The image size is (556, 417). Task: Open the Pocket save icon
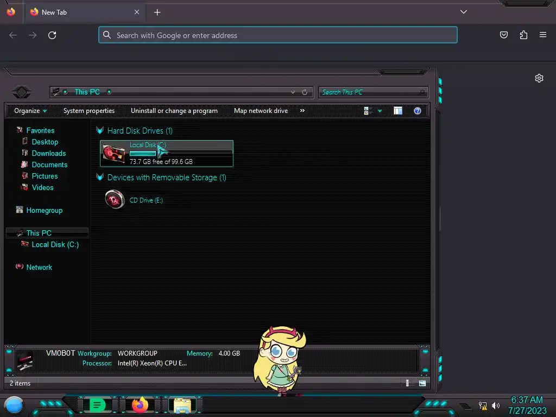pyautogui.click(x=503, y=35)
